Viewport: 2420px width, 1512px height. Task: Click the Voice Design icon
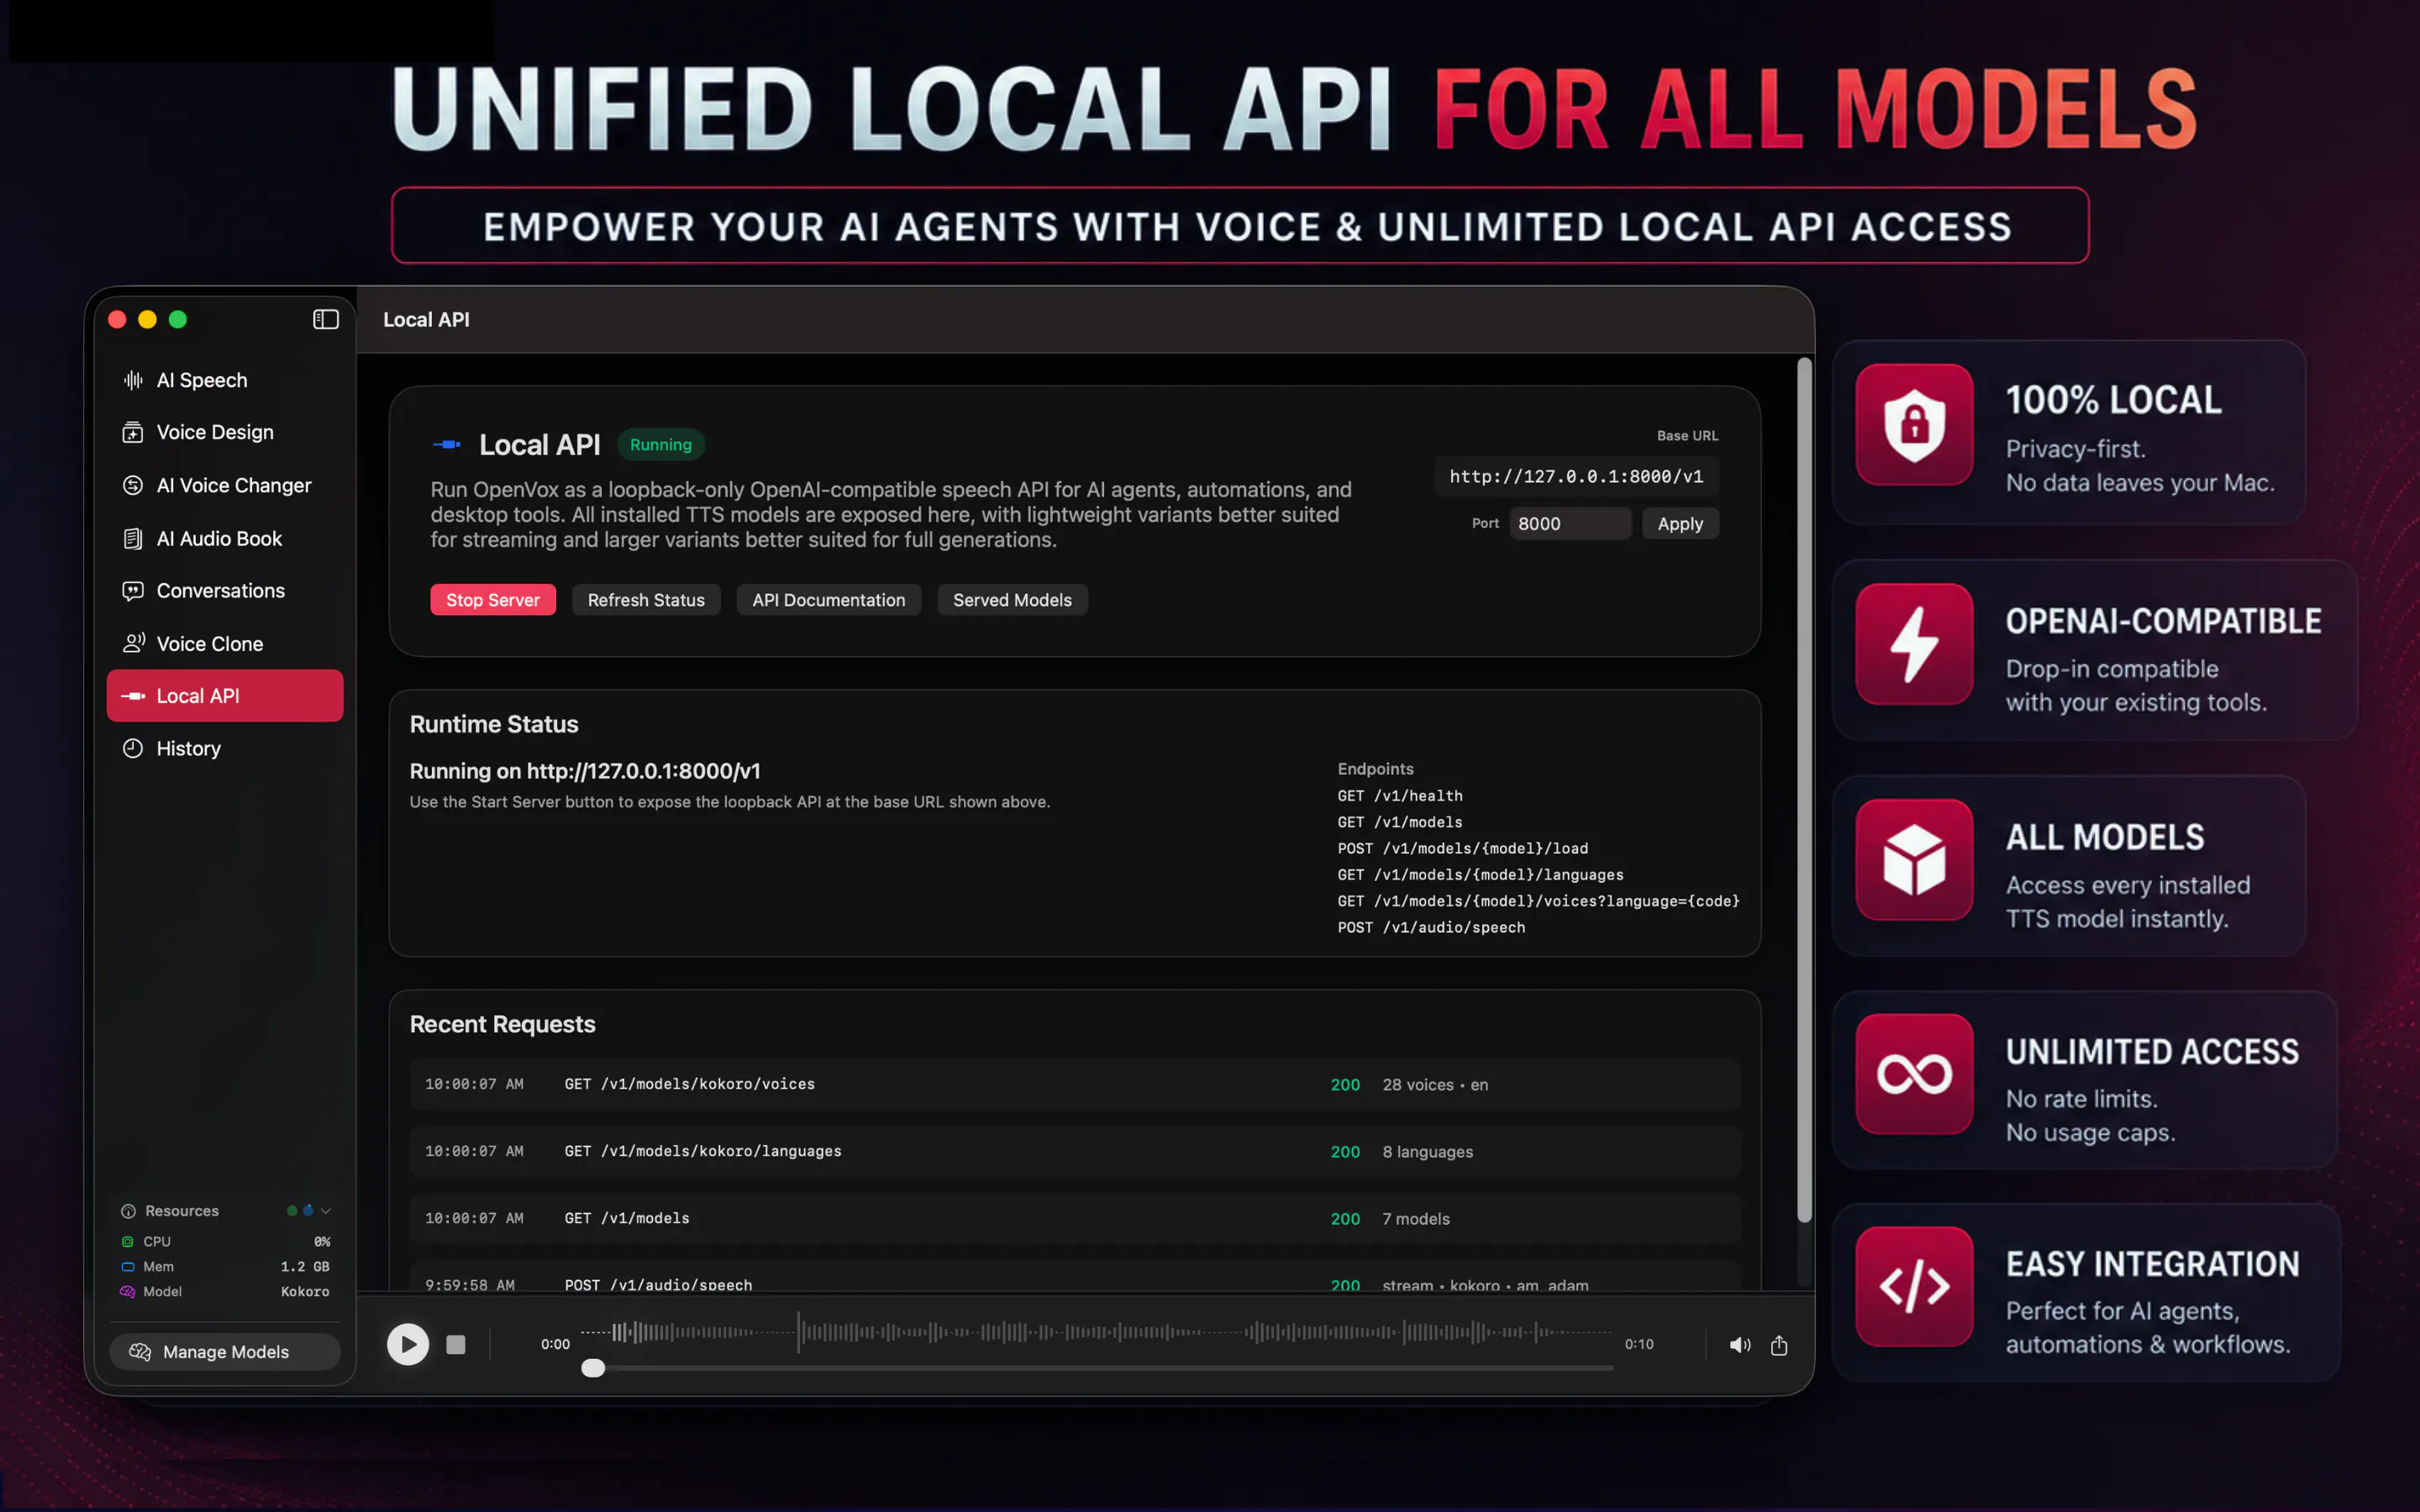133,432
